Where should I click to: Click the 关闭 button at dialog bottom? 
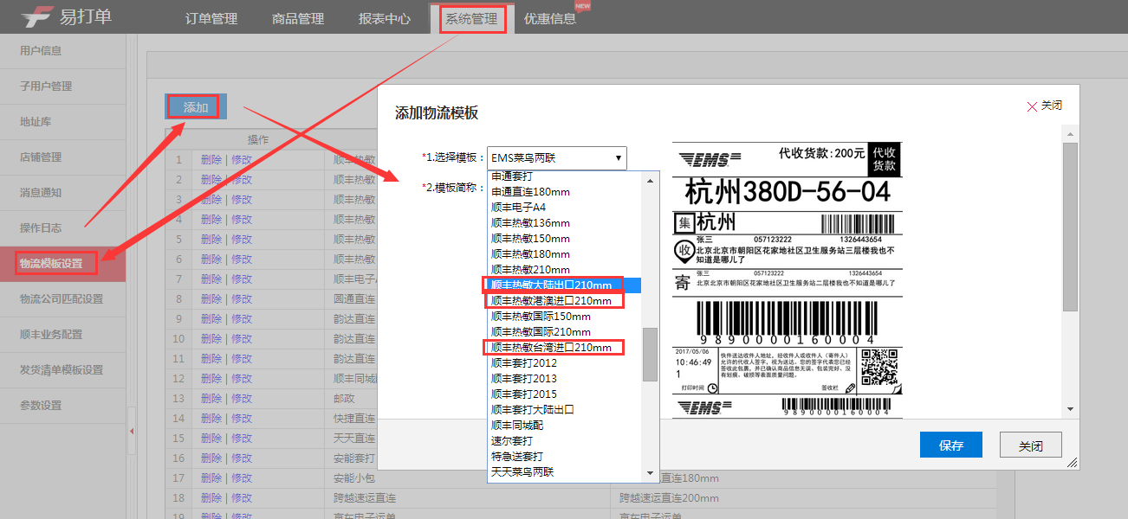click(x=1031, y=445)
